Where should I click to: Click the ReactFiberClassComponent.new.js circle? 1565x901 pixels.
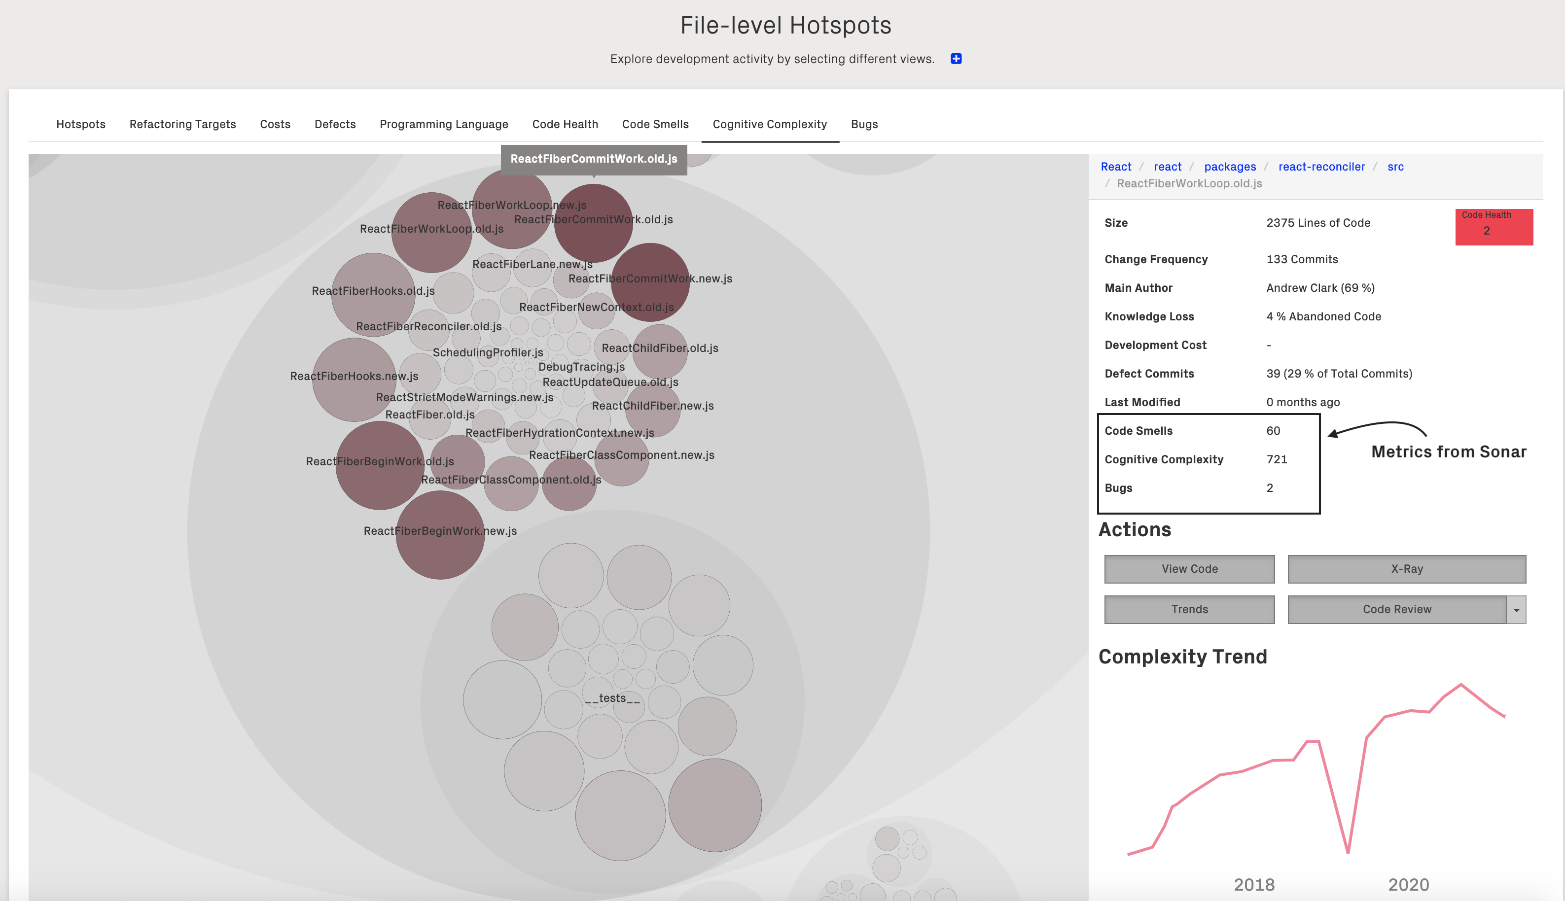tap(622, 459)
